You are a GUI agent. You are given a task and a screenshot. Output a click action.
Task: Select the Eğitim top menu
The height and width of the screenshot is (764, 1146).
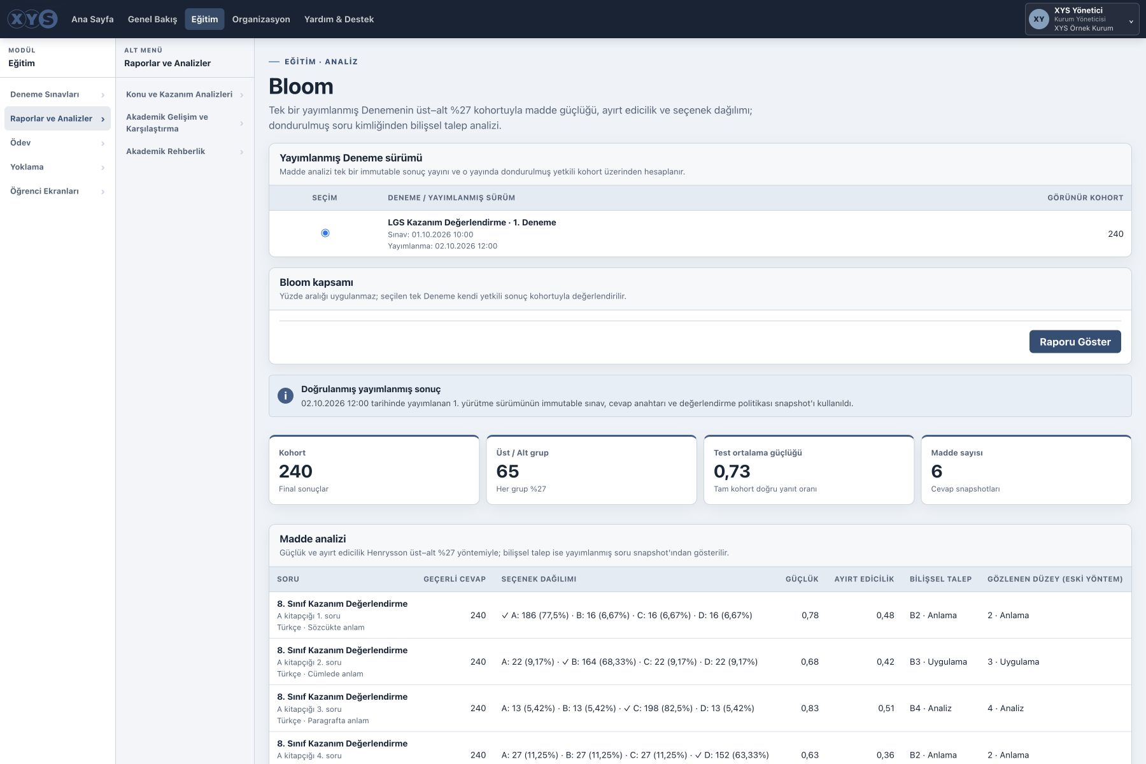tap(204, 19)
